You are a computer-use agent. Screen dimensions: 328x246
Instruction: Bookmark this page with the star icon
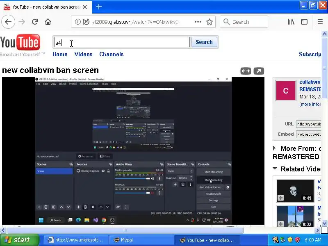pyautogui.click(x=210, y=22)
